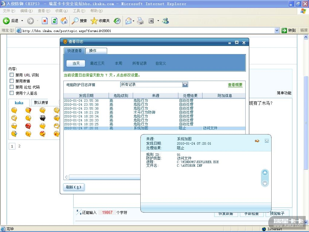Image resolution: width=309 pixels, height=232 pixels.
Task: Insert the heart-eyes emoticon
Action: pos(42,134)
